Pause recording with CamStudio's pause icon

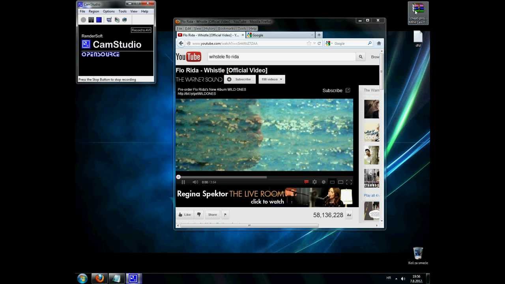(91, 20)
